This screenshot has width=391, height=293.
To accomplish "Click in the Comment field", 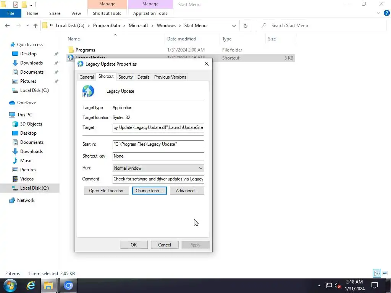I will pos(158,179).
